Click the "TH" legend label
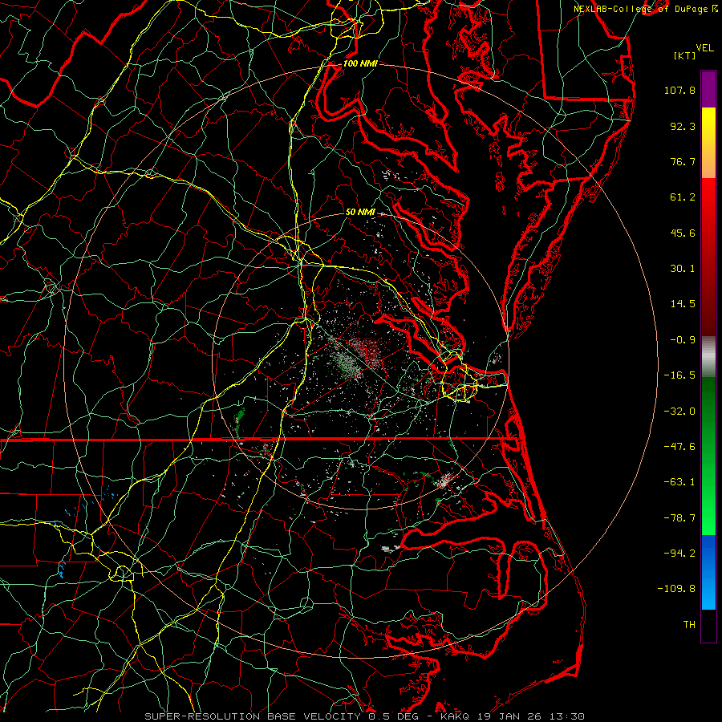The height and width of the screenshot is (722, 722). click(689, 625)
